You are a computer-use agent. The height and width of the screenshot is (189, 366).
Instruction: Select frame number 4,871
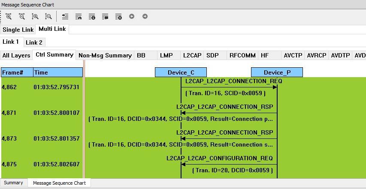point(9,113)
